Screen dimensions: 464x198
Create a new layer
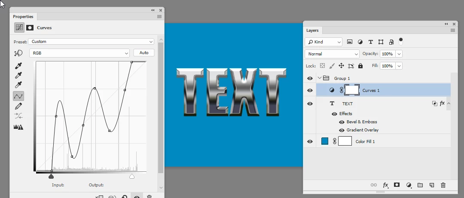click(432, 185)
